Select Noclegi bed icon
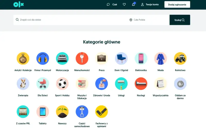This screenshot has height=140, width=206. coord(141,84)
